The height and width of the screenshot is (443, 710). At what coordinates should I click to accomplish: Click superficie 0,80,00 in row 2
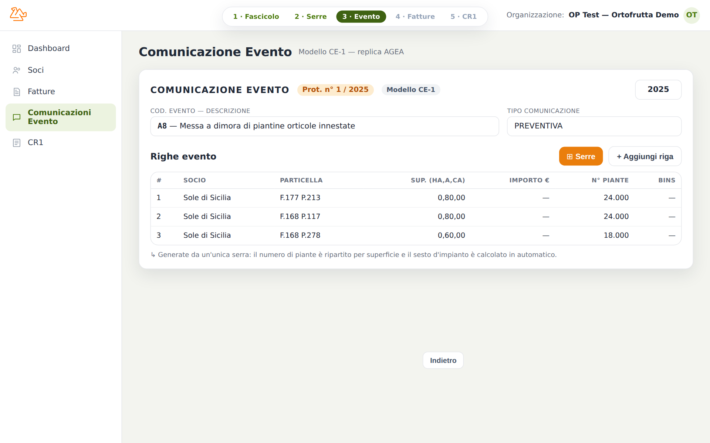[x=452, y=217]
